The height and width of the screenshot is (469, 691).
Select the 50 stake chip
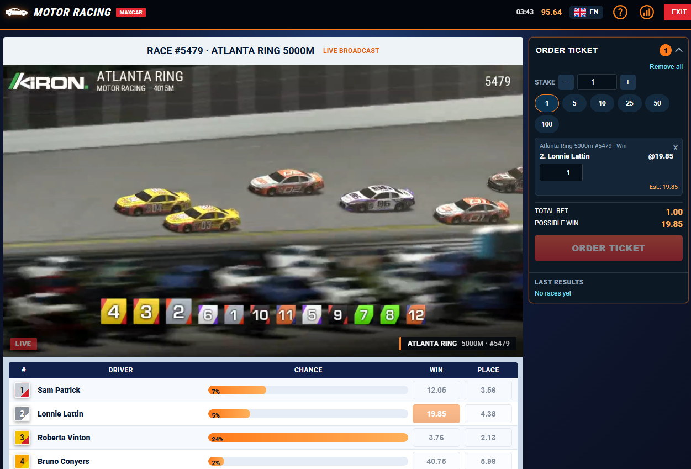pos(657,103)
